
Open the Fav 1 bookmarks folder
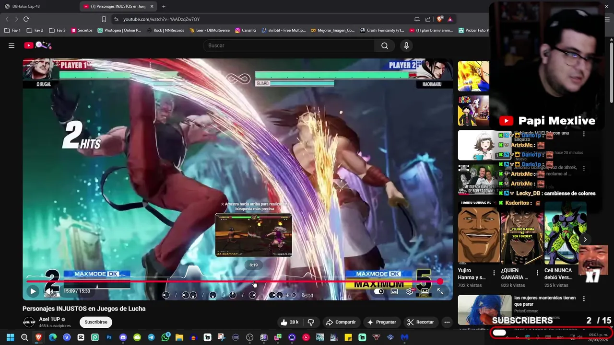pyautogui.click(x=13, y=30)
